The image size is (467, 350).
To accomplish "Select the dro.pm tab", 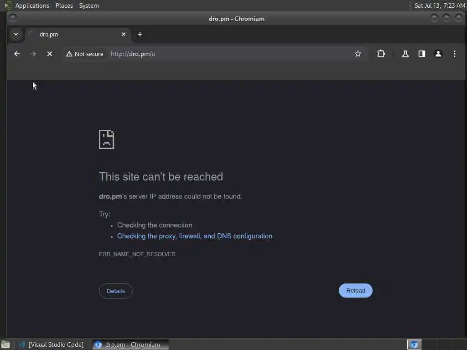I will 78,34.
